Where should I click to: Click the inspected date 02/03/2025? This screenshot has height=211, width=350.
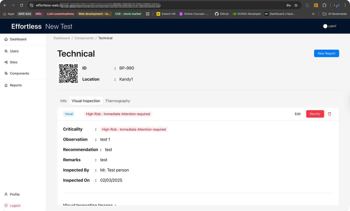coord(111,180)
